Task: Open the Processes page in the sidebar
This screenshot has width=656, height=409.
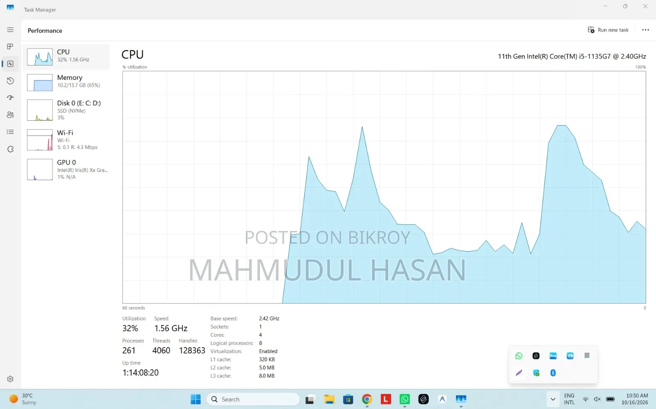Action: pos(10,46)
